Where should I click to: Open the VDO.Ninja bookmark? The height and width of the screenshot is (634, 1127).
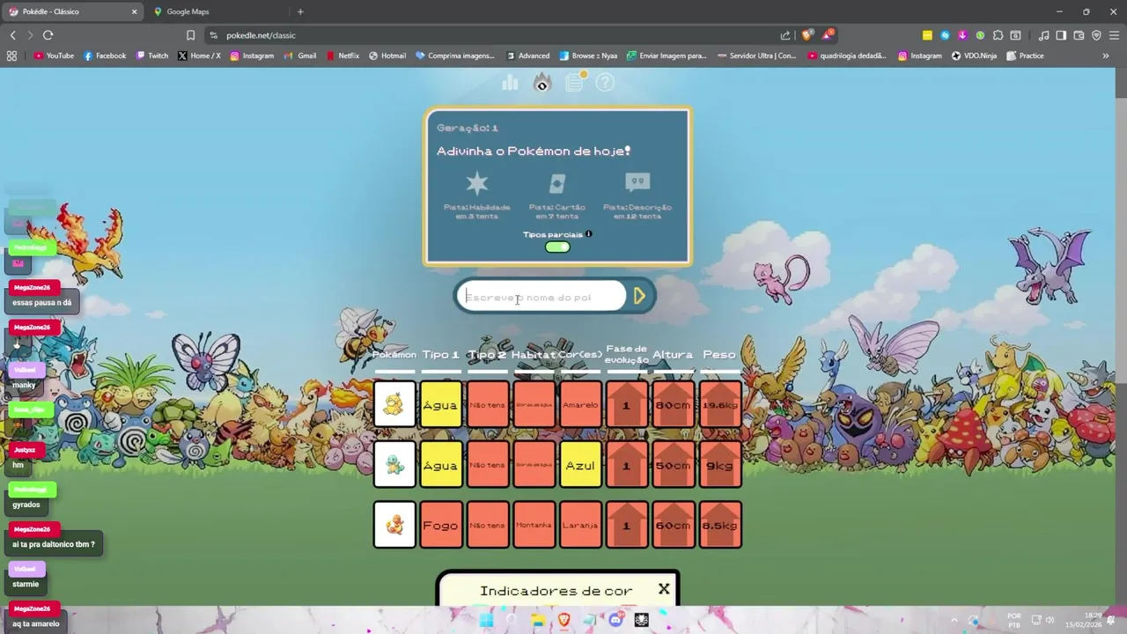974,55
